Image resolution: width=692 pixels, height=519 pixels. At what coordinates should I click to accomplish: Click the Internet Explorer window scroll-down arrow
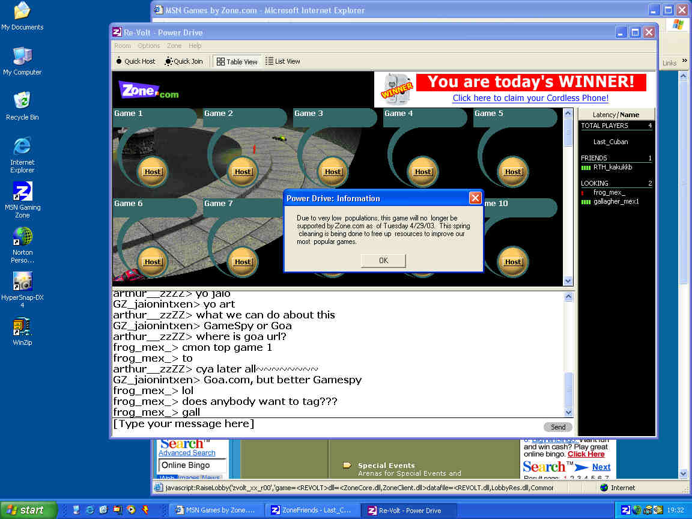(683, 474)
